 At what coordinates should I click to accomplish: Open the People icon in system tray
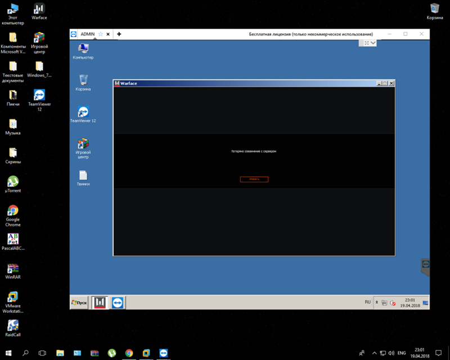pos(362,353)
